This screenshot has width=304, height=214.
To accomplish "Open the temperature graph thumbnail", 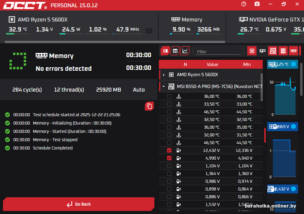I will (282, 89).
